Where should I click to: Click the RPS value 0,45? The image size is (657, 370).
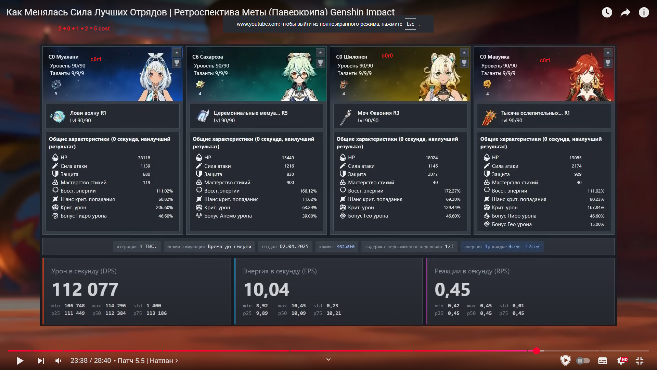pos(452,289)
